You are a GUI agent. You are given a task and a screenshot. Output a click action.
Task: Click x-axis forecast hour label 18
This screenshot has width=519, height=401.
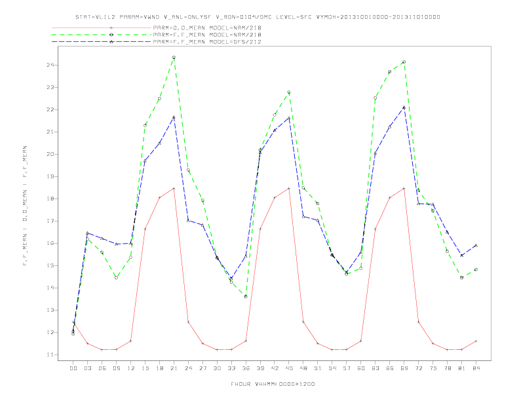(159, 368)
